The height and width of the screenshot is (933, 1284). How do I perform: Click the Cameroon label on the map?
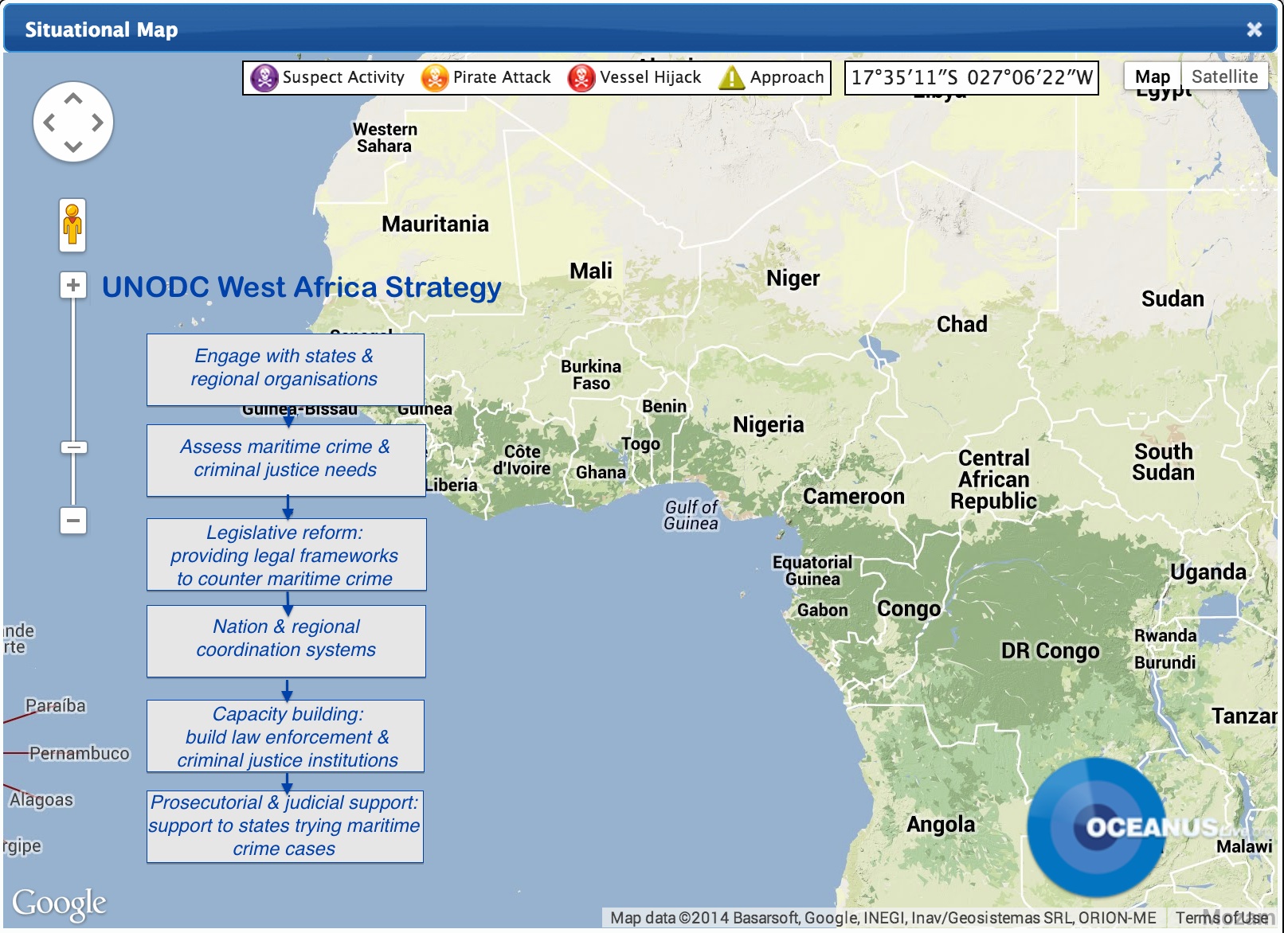(853, 497)
